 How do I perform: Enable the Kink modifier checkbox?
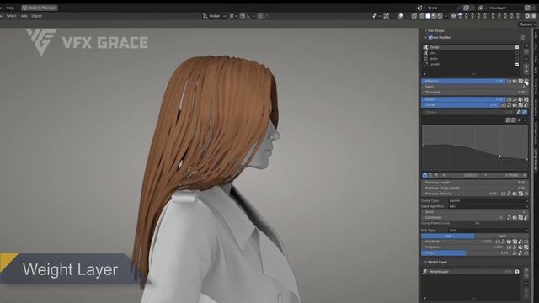pyautogui.click(x=517, y=53)
